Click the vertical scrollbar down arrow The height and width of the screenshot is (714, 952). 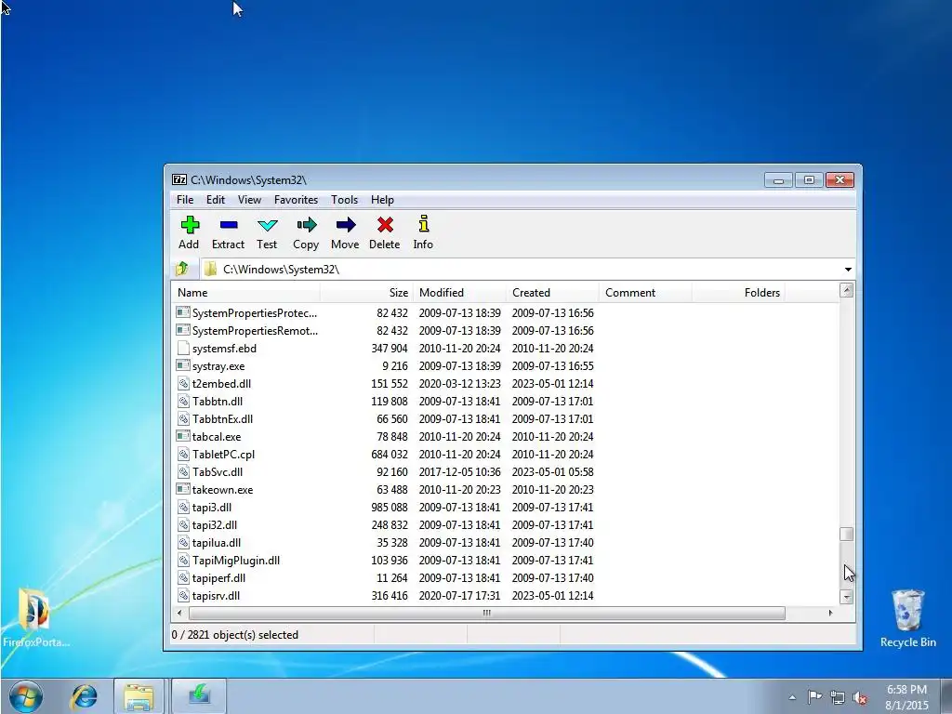pyautogui.click(x=846, y=597)
